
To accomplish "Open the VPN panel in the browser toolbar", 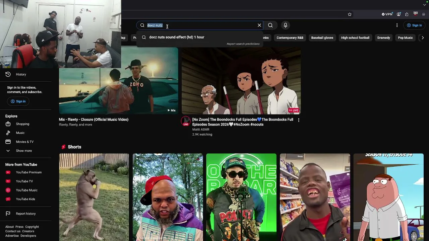I will tap(387, 14).
